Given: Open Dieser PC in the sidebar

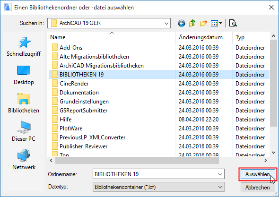Looking at the screenshot, I should pos(24,131).
